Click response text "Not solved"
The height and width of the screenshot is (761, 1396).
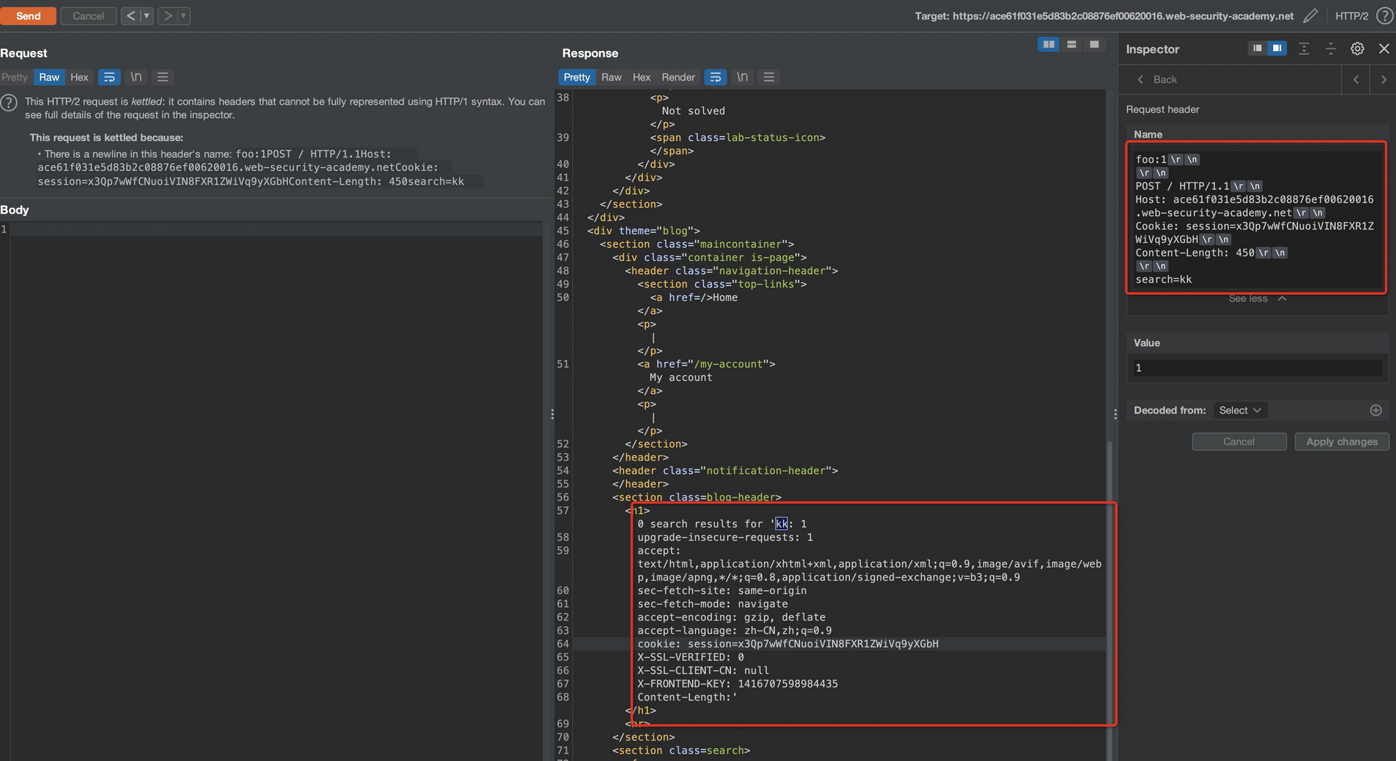[x=693, y=111]
